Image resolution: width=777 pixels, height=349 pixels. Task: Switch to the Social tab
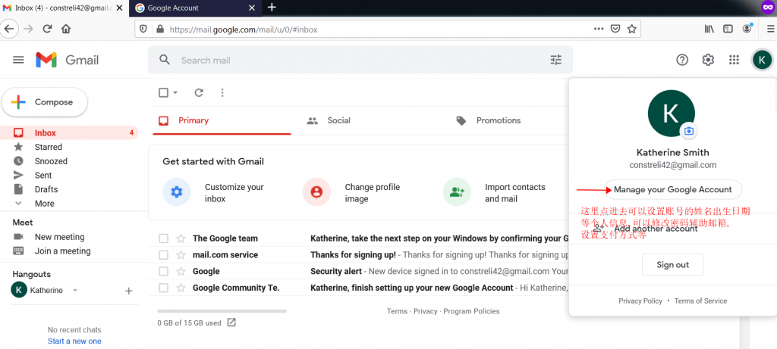tap(370, 120)
